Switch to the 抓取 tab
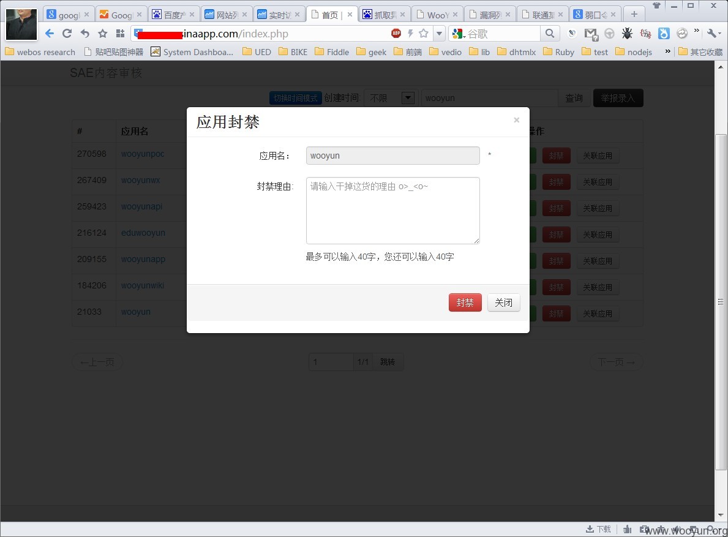 pyautogui.click(x=385, y=14)
